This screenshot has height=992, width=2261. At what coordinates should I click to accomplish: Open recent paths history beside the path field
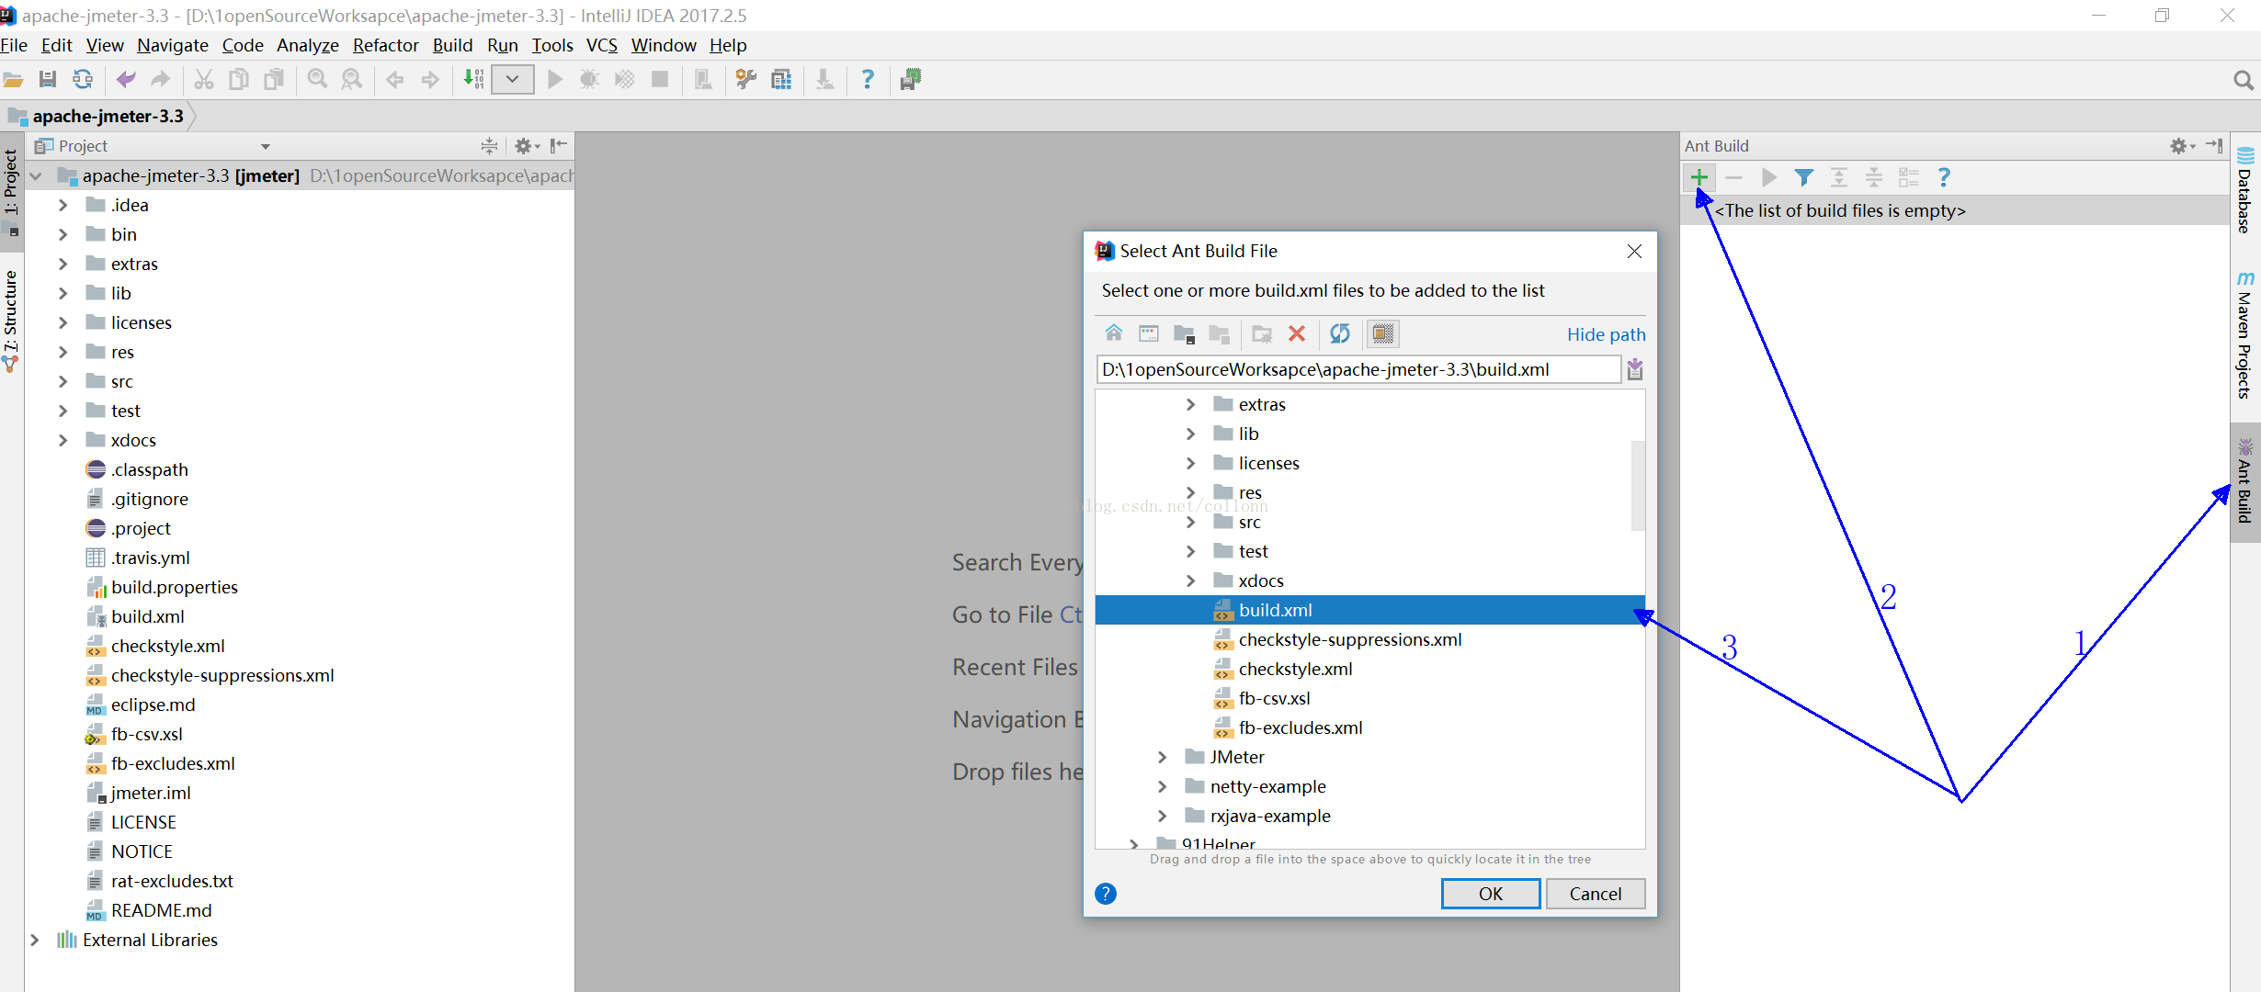[x=1635, y=369]
